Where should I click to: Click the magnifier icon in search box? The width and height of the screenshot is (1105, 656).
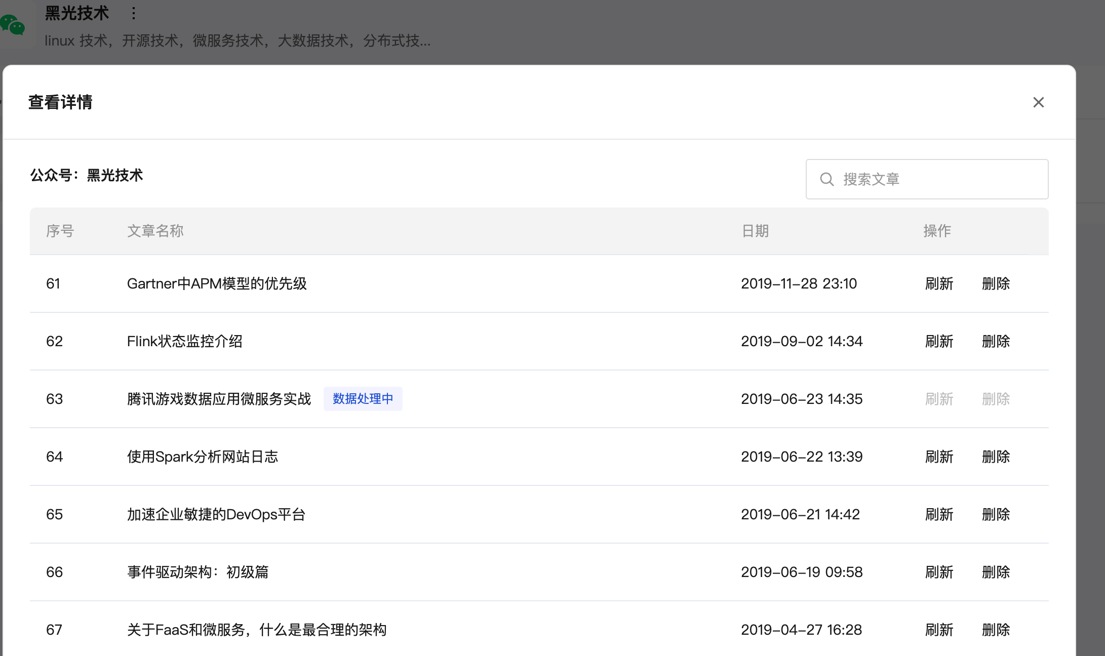coord(826,179)
